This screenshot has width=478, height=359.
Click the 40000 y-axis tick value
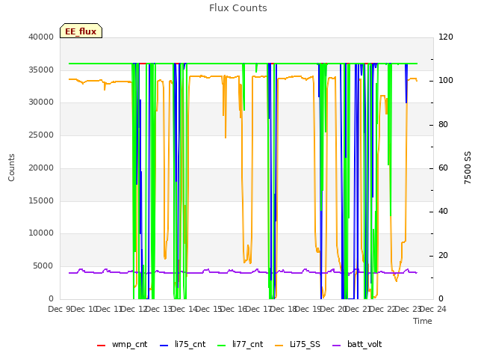point(41,37)
